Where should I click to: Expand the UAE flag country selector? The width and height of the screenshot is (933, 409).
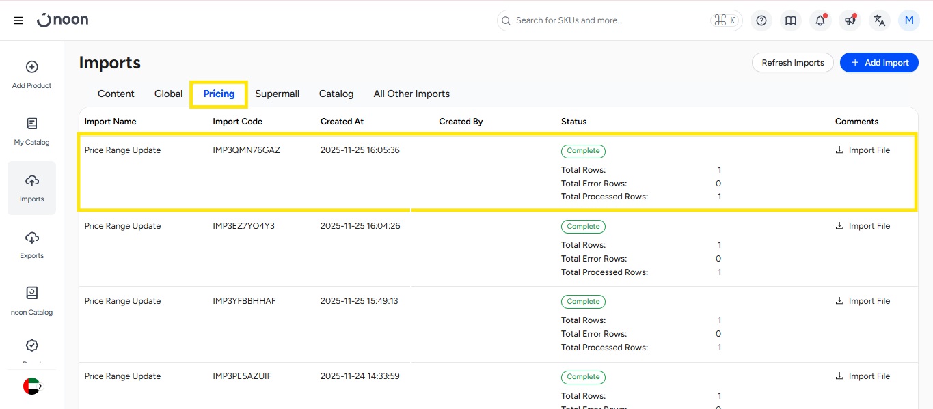click(32, 386)
